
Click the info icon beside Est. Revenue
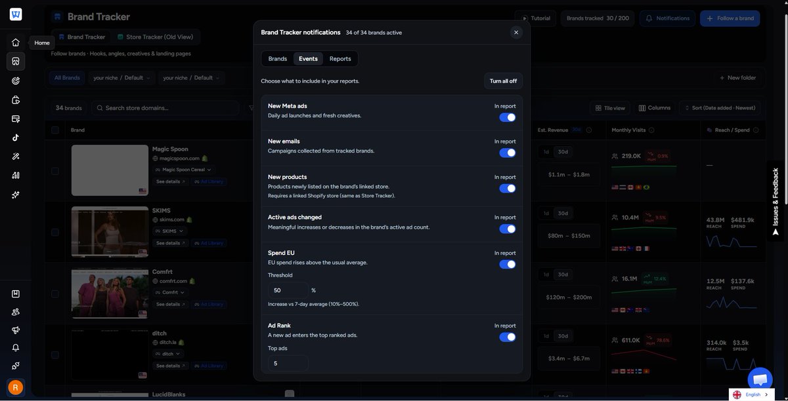589,130
